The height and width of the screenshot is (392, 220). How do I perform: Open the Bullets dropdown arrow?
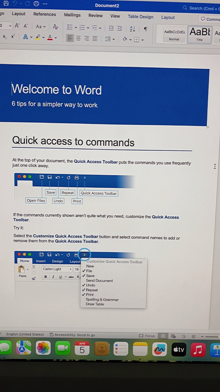click(76, 27)
